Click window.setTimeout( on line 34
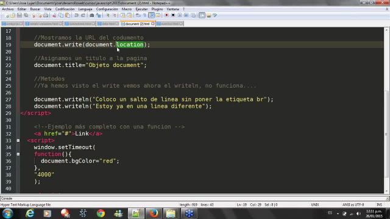Viewport: 390px width, 219px height. click(x=65, y=147)
